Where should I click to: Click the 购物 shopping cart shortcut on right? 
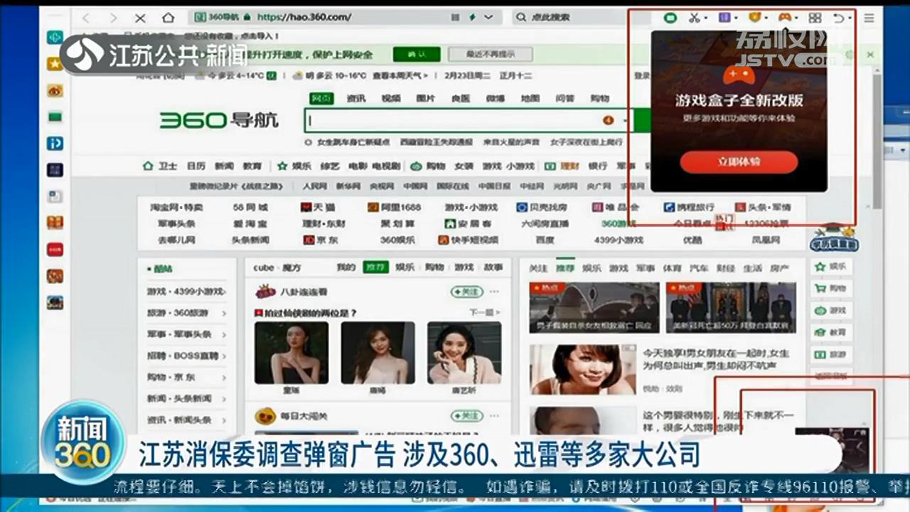(x=831, y=289)
